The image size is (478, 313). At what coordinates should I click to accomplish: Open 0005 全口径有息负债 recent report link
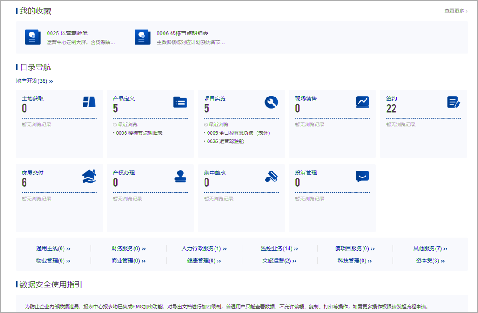(238, 133)
